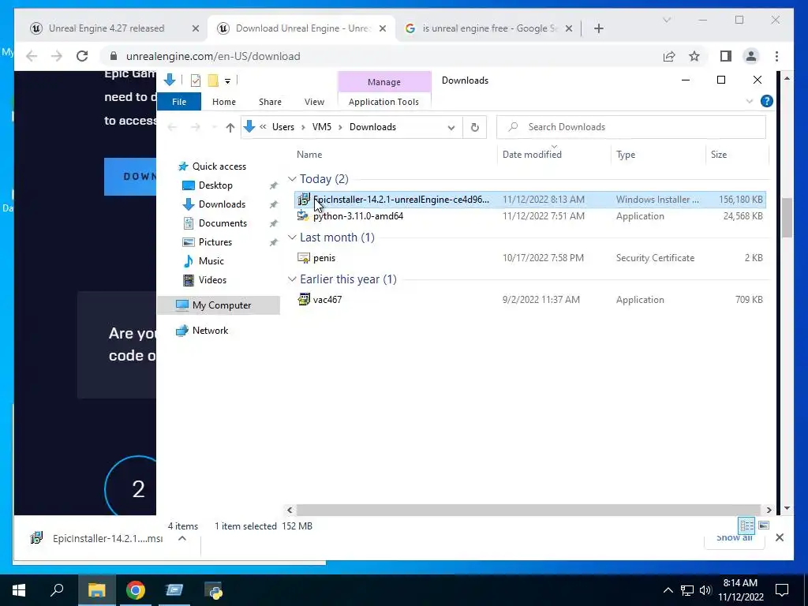Open the address bar history dropdown
This screenshot has height=606, width=808.
pos(451,127)
